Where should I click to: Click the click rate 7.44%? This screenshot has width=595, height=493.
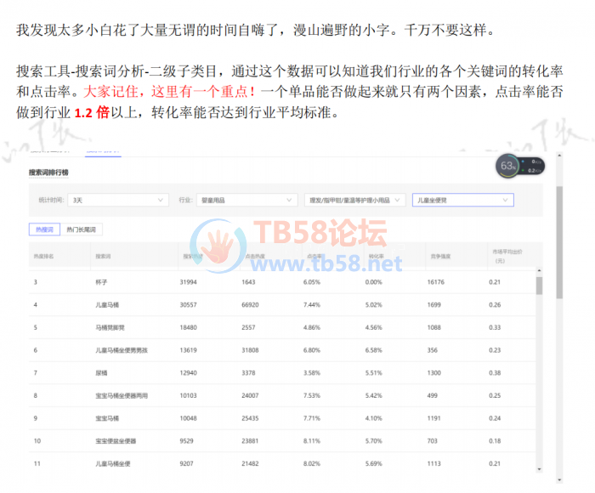[312, 305]
